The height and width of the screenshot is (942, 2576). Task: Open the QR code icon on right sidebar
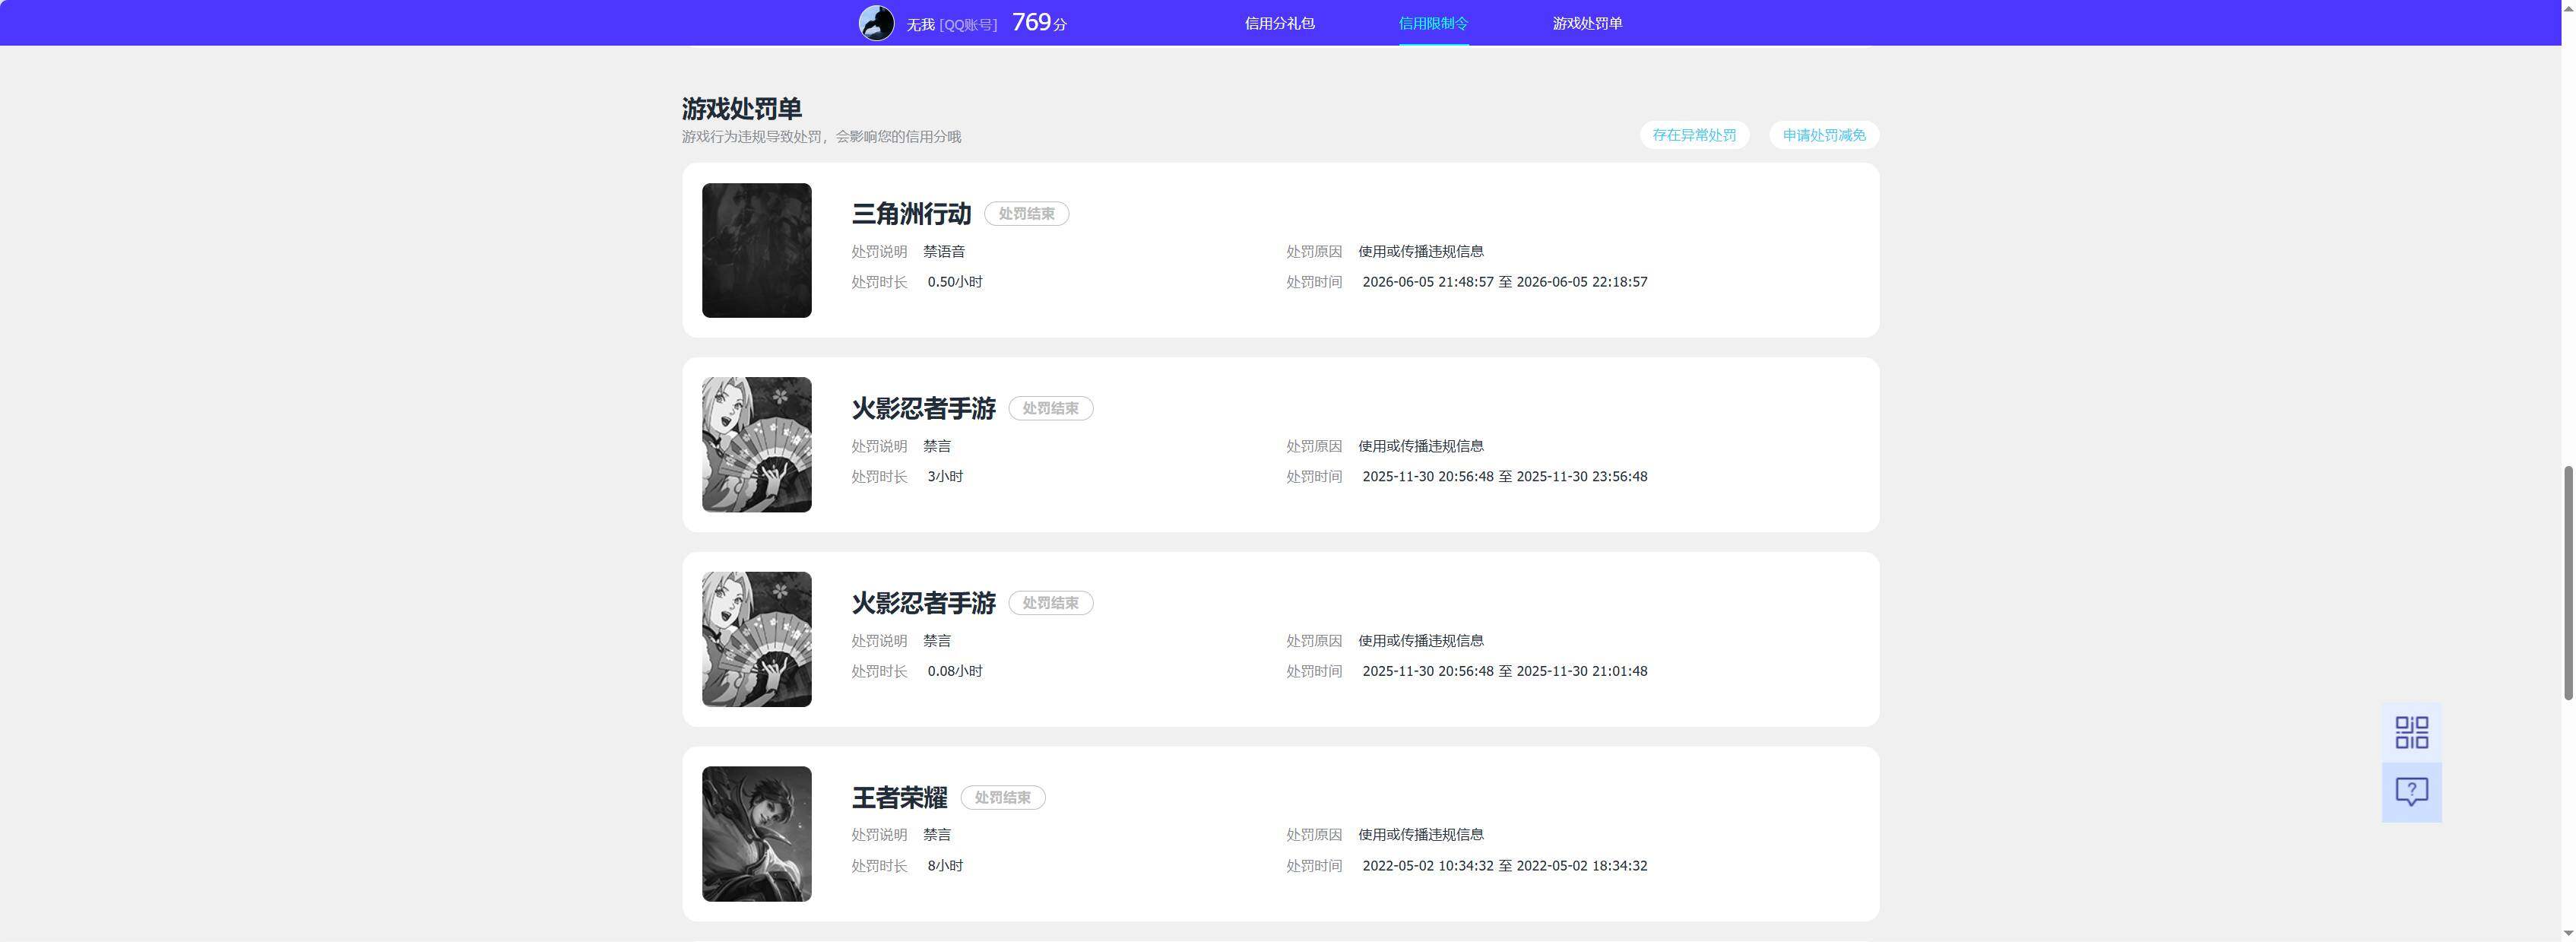coord(2411,732)
